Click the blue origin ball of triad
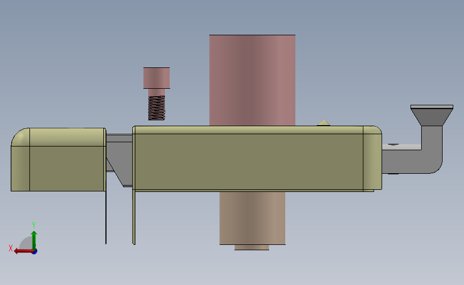 click(35, 252)
